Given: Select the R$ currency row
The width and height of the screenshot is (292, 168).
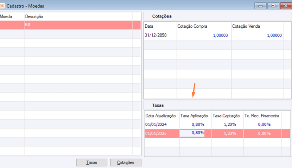Looking at the screenshot, I should [x=70, y=25].
